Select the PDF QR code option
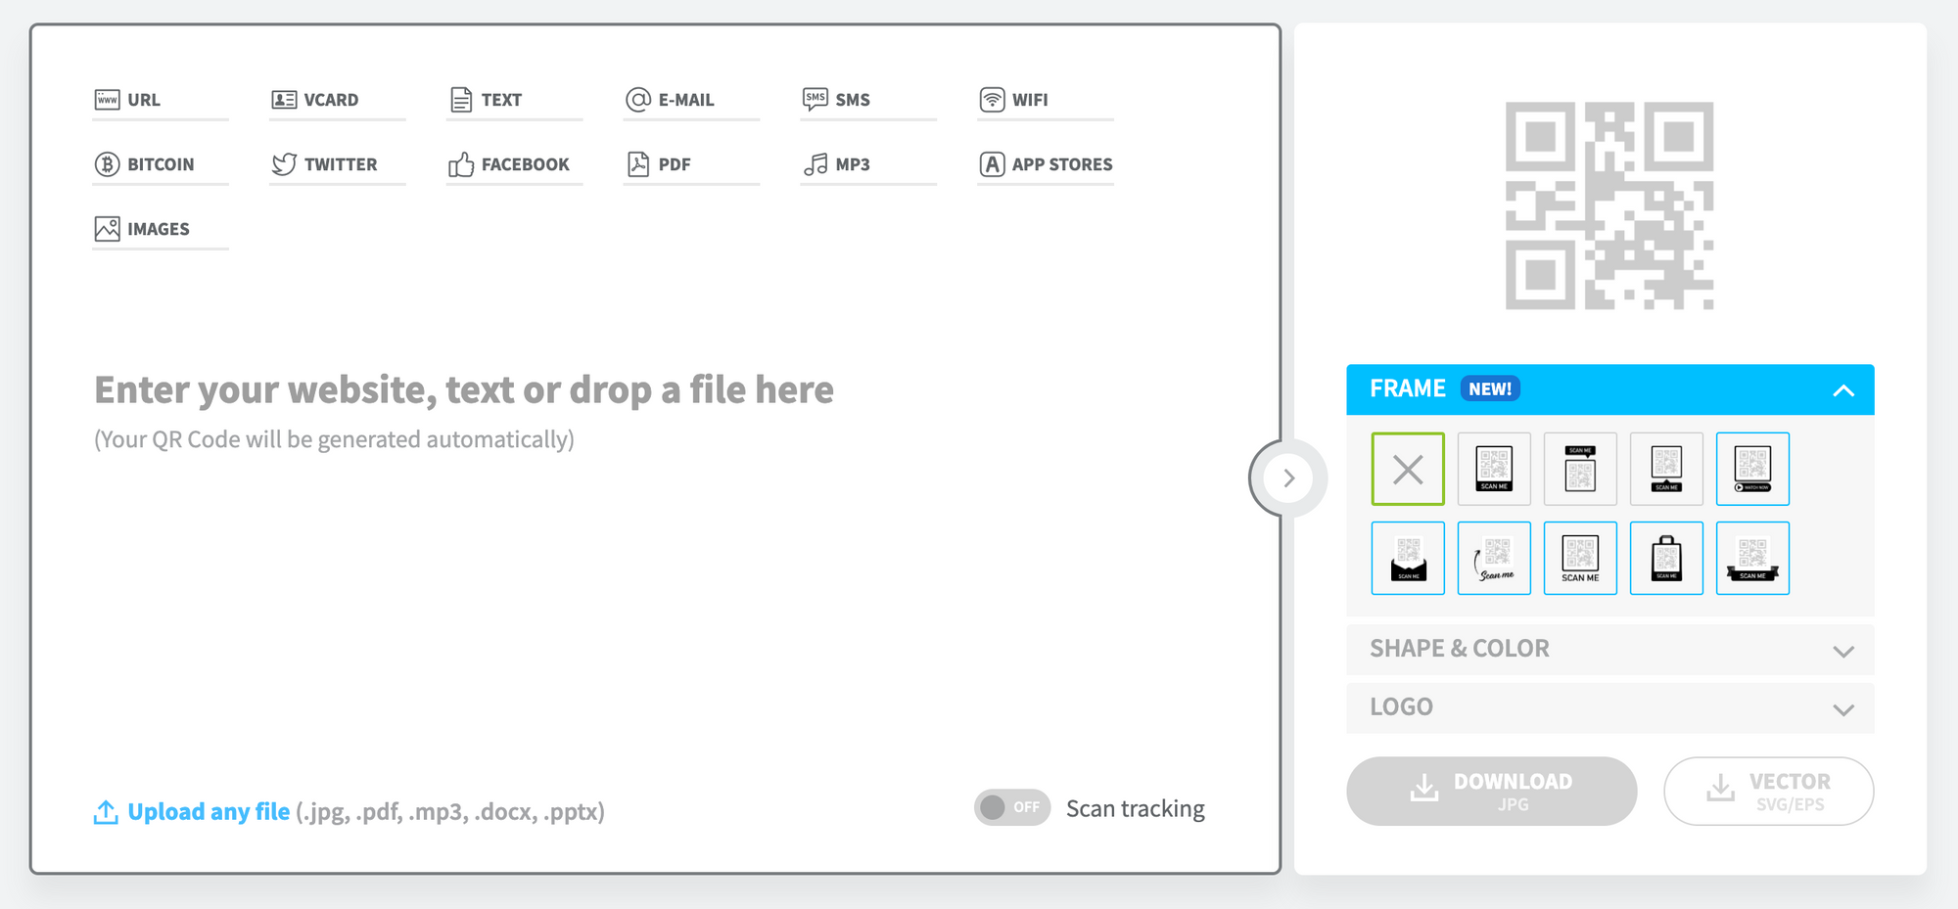The width and height of the screenshot is (1958, 909). coord(674,164)
